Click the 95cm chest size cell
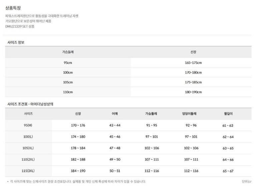The image size is (258, 189). point(68,63)
